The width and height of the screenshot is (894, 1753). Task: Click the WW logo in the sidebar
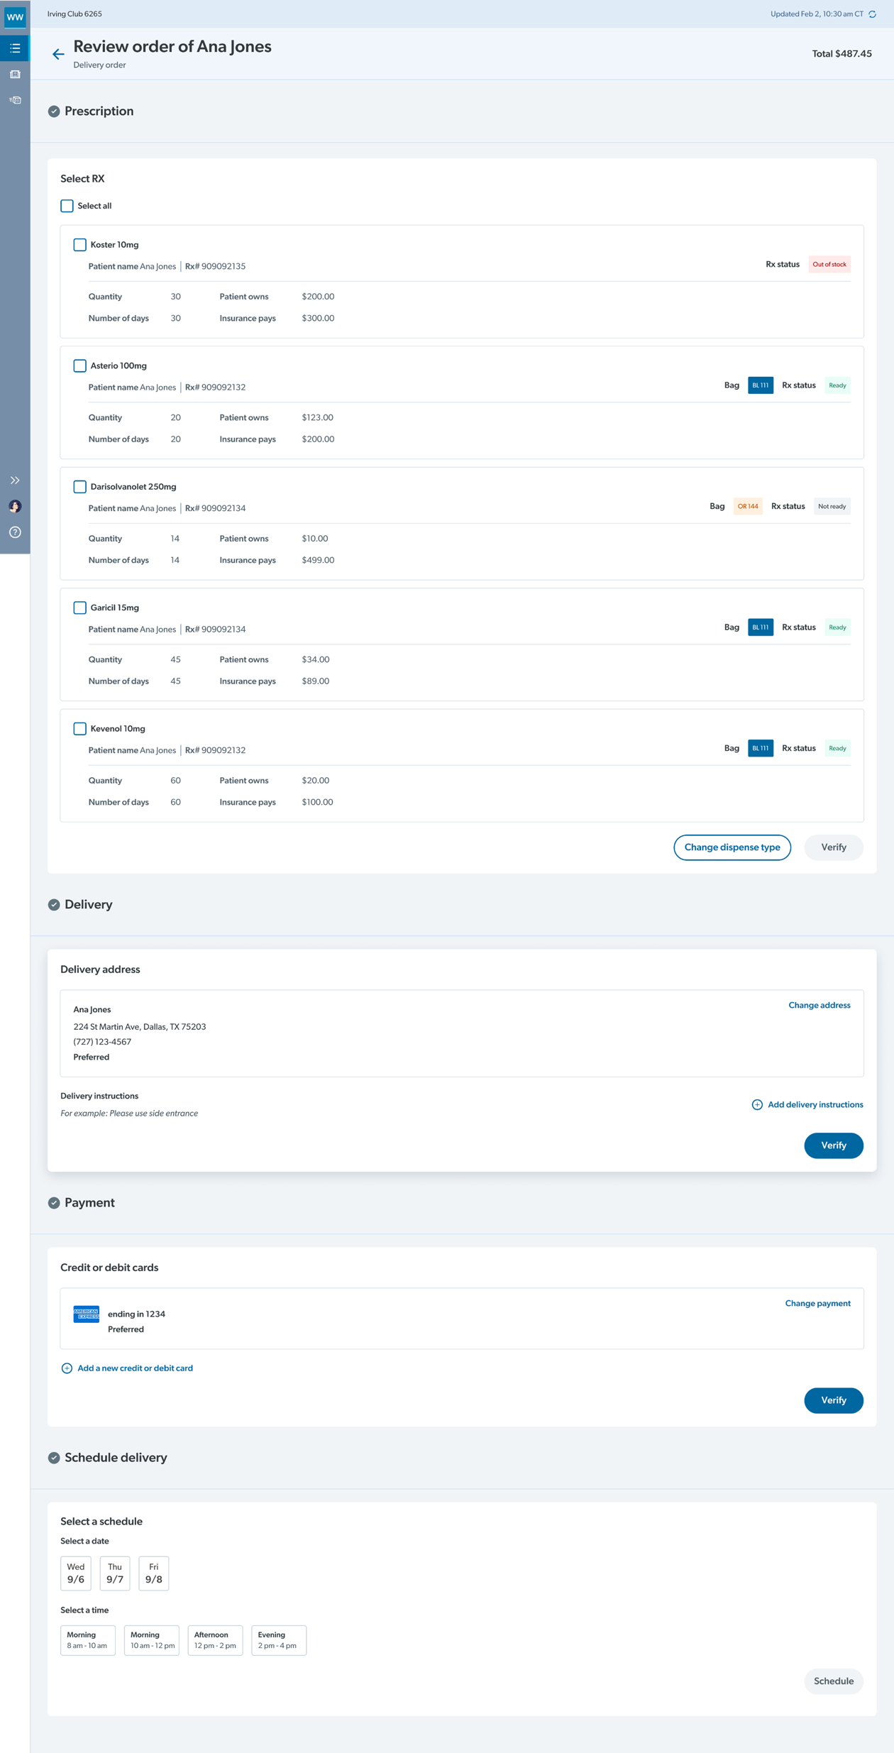point(15,16)
